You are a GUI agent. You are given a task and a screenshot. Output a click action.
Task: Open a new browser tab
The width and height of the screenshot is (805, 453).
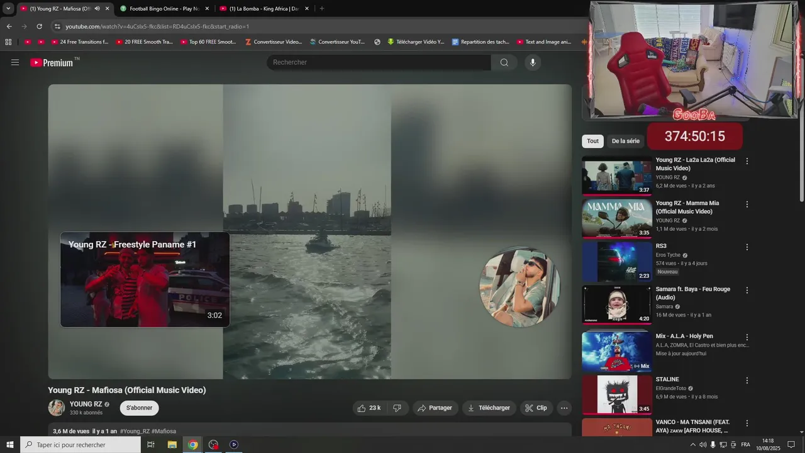[x=322, y=9]
